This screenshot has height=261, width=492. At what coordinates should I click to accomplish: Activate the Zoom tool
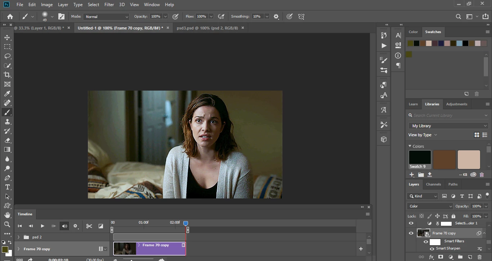[x=7, y=224]
